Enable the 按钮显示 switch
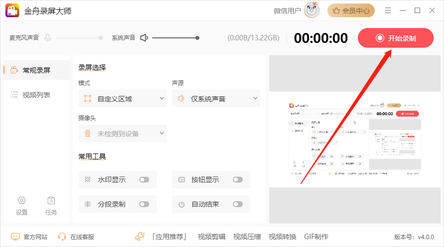Screen dimensions: 444x247 (238, 180)
